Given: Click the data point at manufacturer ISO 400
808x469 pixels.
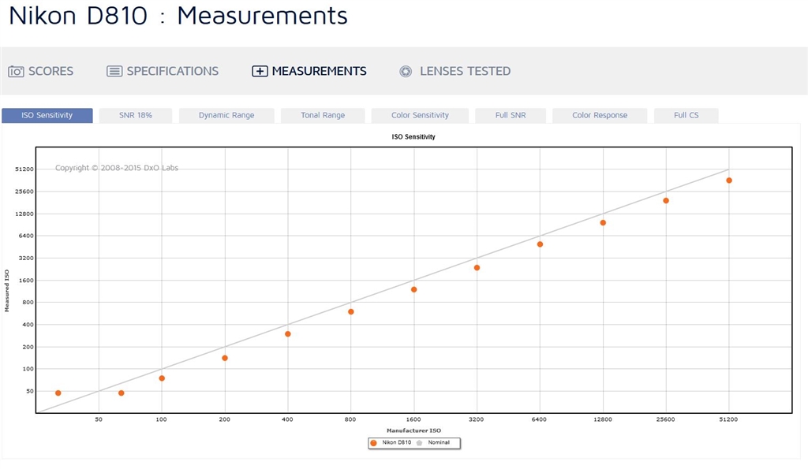Looking at the screenshot, I should coord(288,334).
